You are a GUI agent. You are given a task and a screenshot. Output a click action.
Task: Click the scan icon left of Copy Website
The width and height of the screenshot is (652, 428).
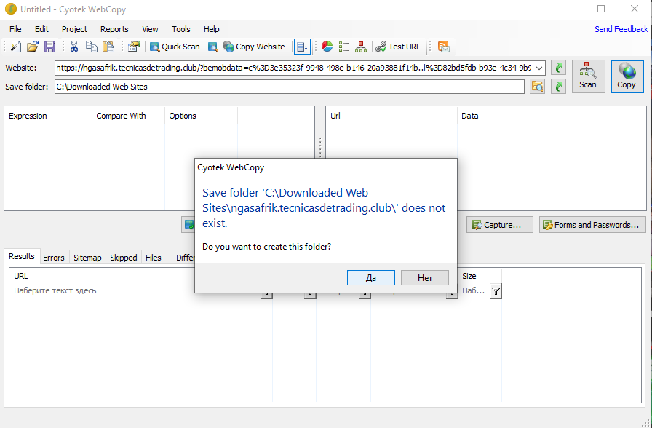213,47
